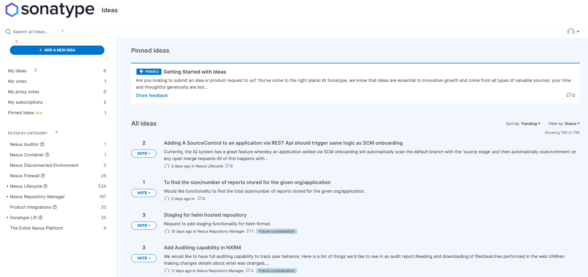
Task: Click comment icon on helm staging idea
Action: point(249,231)
